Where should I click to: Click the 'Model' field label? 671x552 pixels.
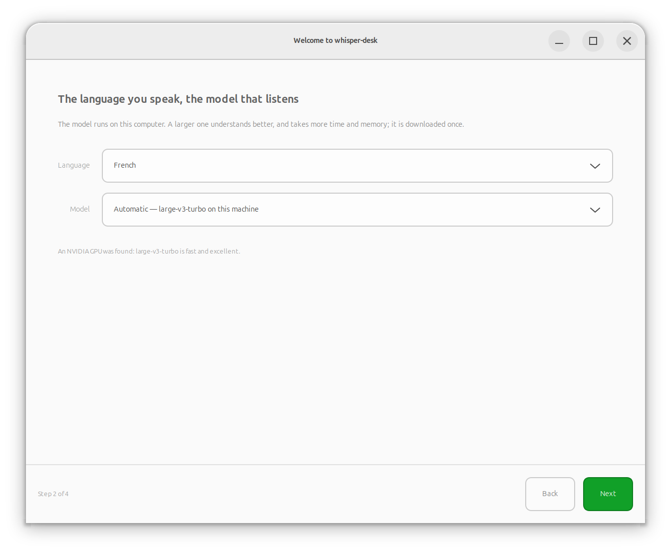[80, 209]
